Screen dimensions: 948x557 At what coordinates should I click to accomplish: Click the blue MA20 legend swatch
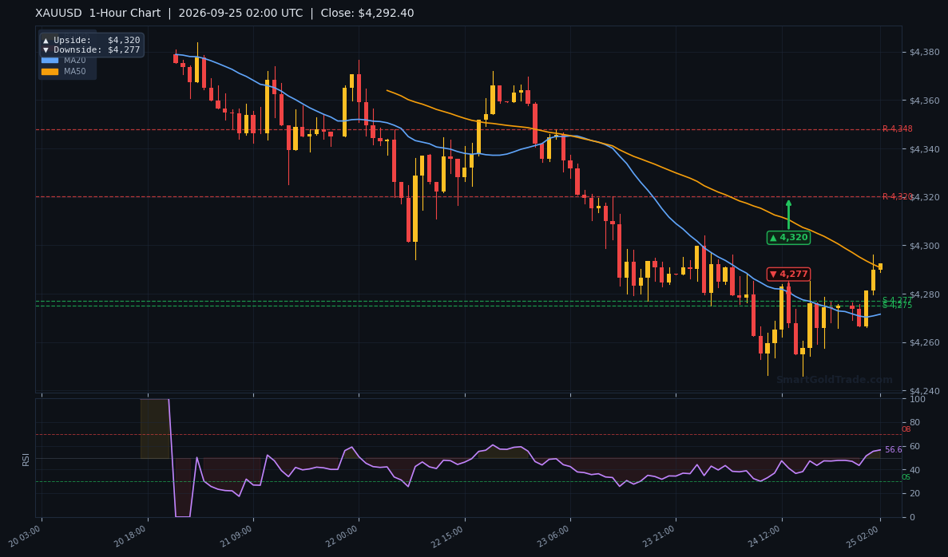click(x=50, y=61)
